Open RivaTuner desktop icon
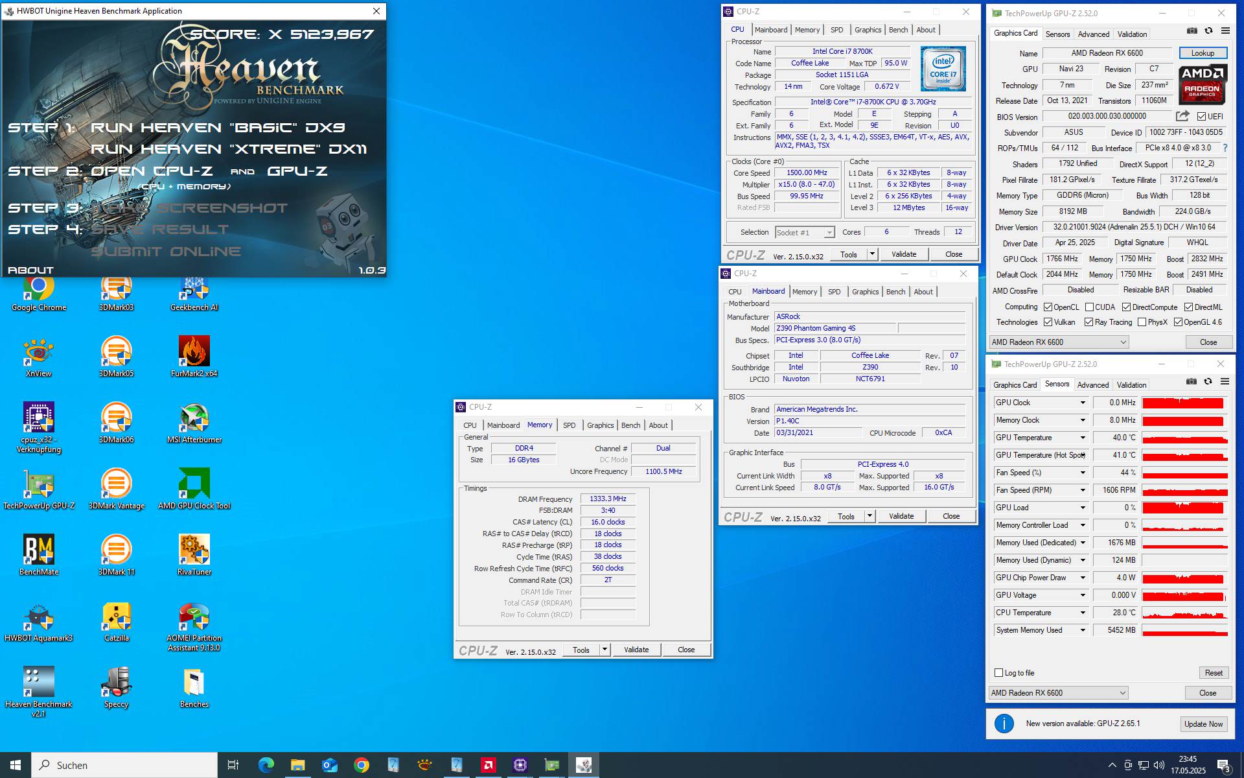 point(194,555)
